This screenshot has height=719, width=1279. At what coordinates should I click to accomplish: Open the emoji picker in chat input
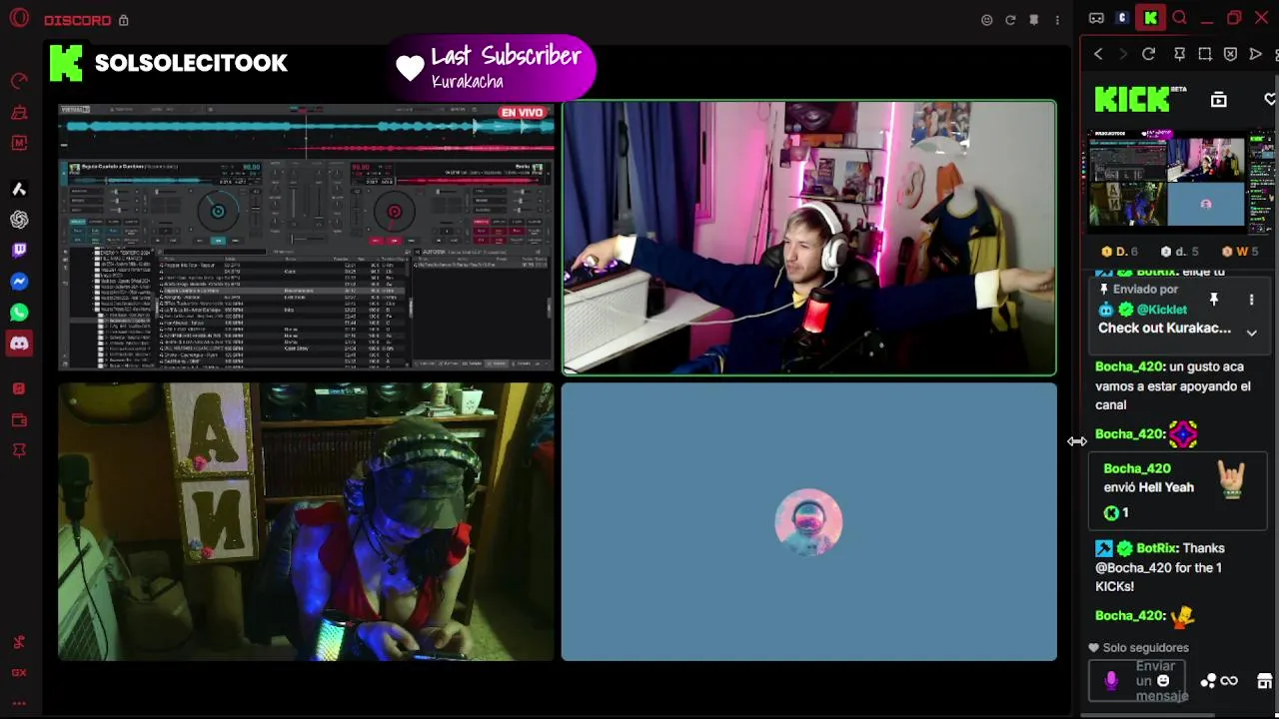(1163, 681)
